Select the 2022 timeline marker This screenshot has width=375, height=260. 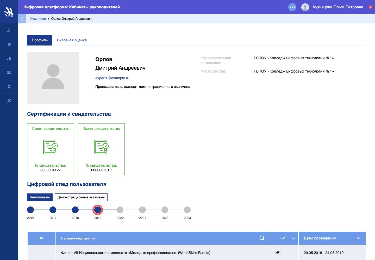165,210
